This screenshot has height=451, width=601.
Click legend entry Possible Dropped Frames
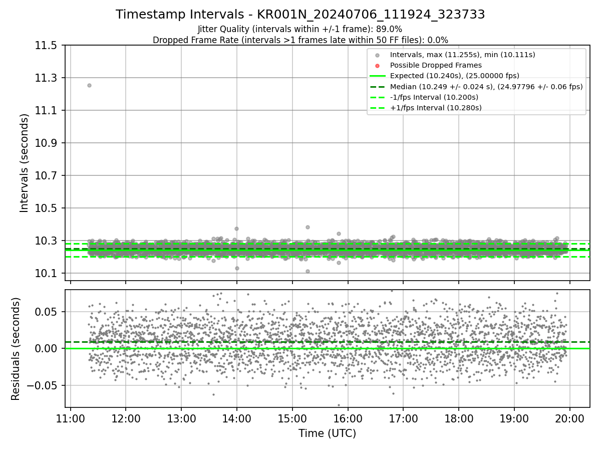436,65
